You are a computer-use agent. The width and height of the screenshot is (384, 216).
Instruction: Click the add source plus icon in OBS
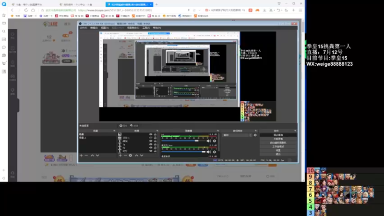(120, 156)
